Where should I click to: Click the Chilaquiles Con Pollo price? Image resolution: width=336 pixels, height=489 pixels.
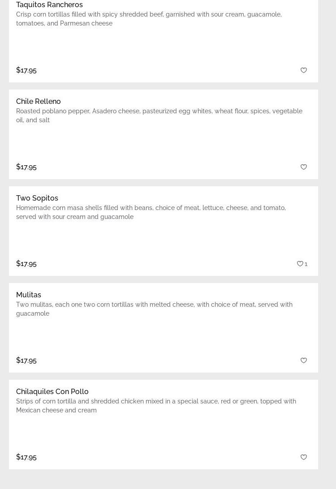26,457
